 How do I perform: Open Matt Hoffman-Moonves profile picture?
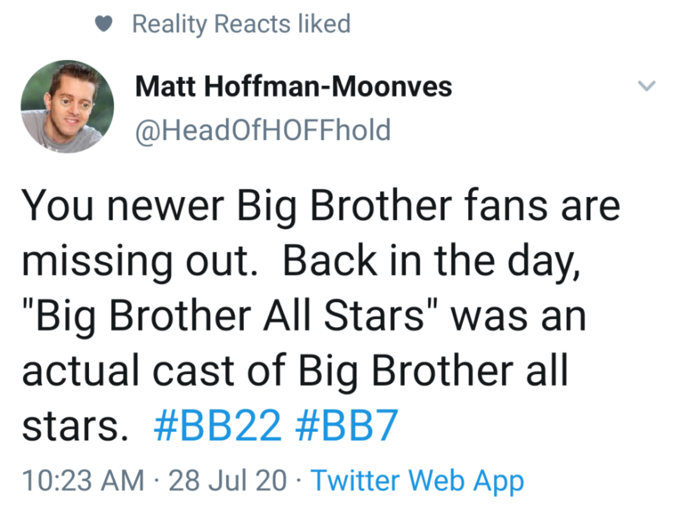(67, 107)
